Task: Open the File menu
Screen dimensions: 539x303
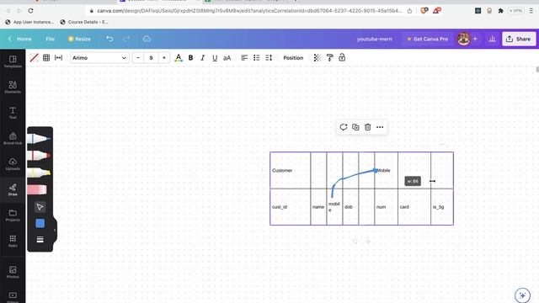Action: click(x=51, y=39)
